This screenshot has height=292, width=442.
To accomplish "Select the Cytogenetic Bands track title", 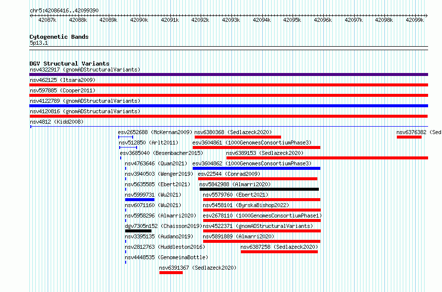I will 59,37.
